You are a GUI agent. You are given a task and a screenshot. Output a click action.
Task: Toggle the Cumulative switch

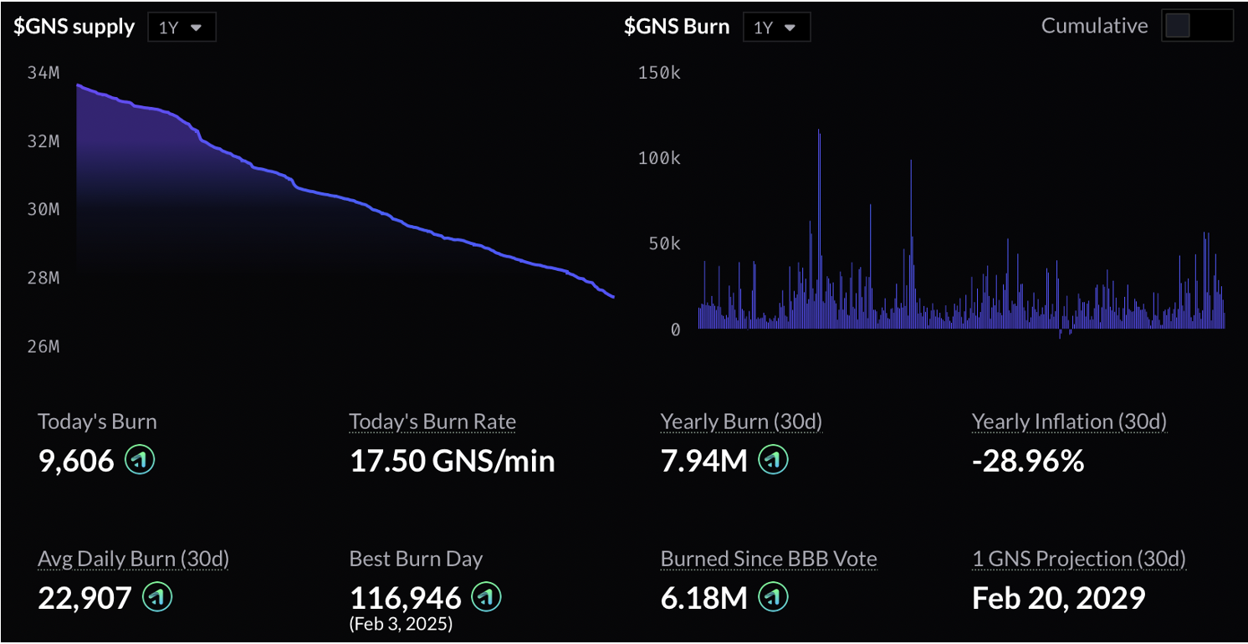click(x=1197, y=26)
